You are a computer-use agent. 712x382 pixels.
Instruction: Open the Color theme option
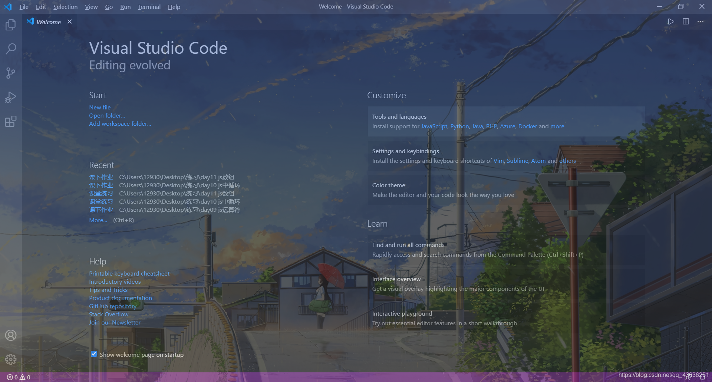(506, 190)
